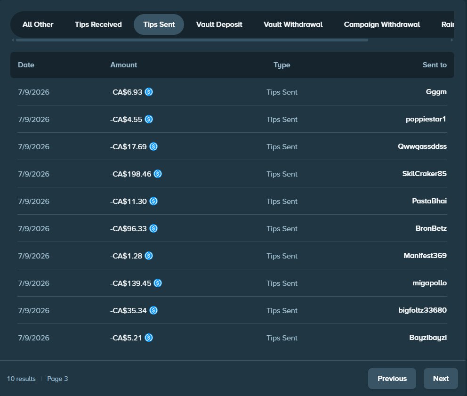This screenshot has width=467, height=396.
Task: Click recipient name Bayzibayzi
Action: click(427, 338)
